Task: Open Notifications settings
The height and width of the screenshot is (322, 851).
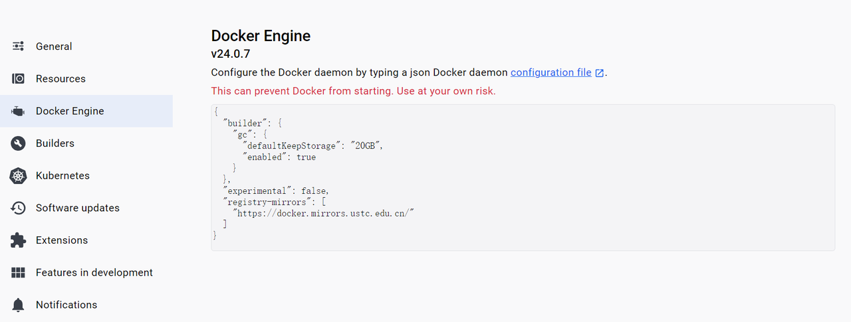Action: tap(86, 305)
